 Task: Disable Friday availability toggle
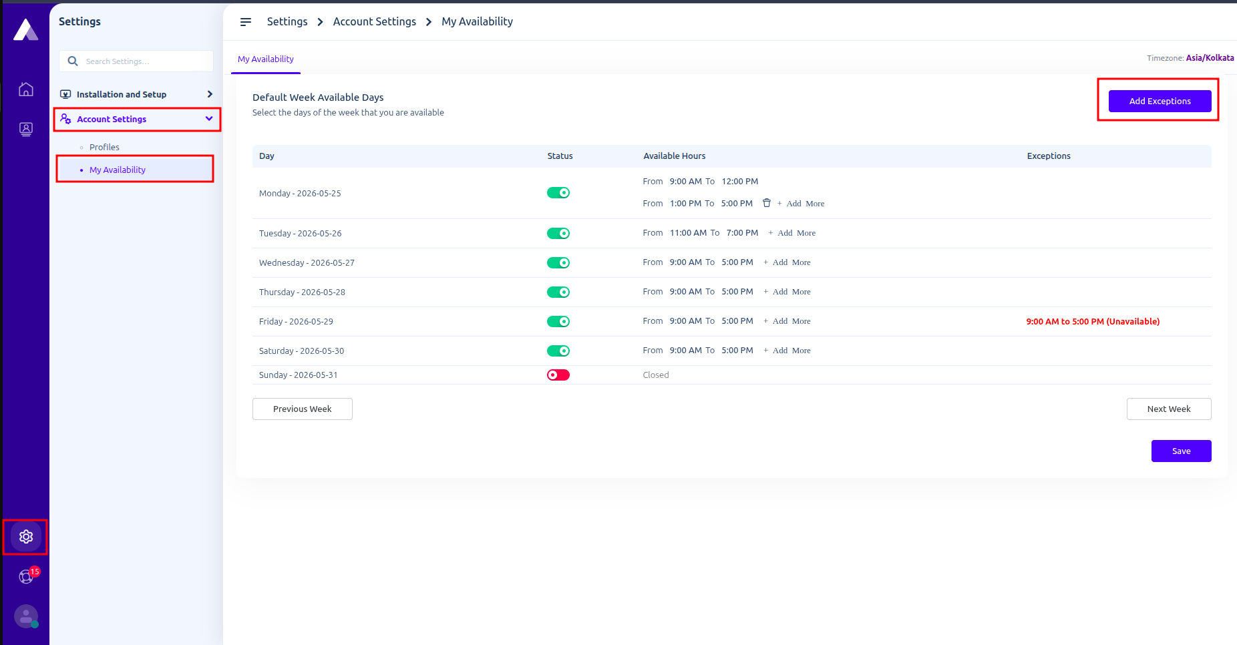558,322
